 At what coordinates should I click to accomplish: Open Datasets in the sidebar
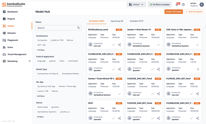tap(11, 33)
